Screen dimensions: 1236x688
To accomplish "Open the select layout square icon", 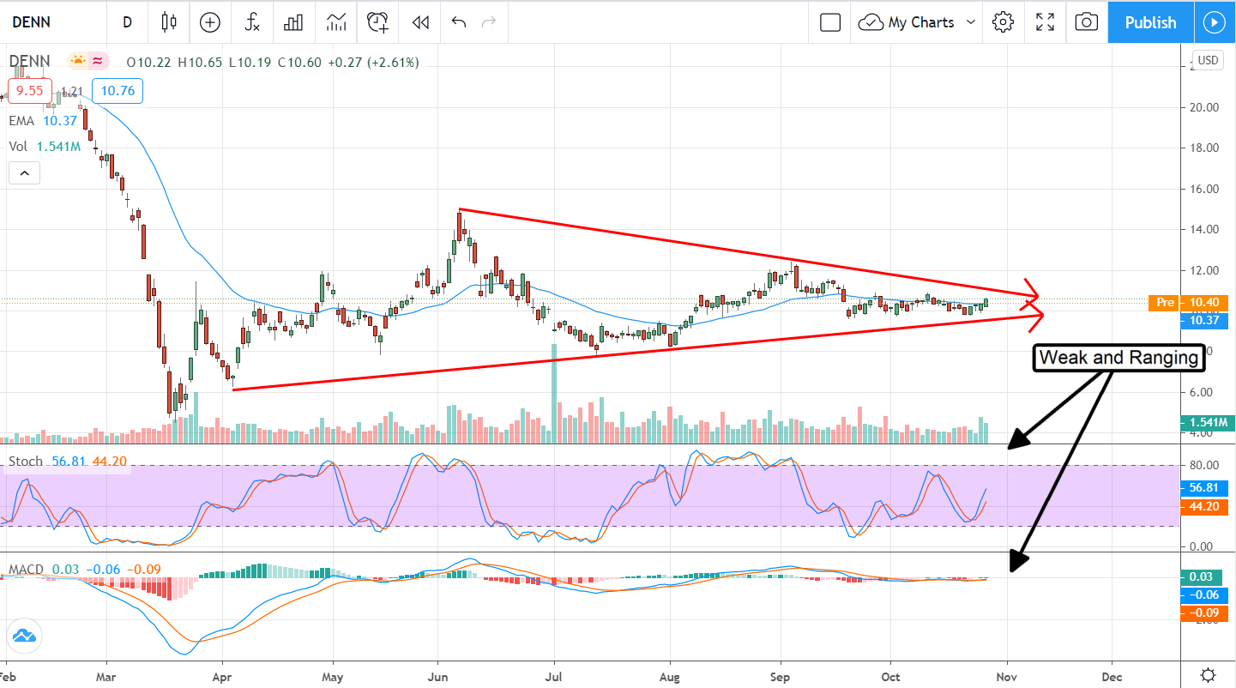I will pos(830,22).
